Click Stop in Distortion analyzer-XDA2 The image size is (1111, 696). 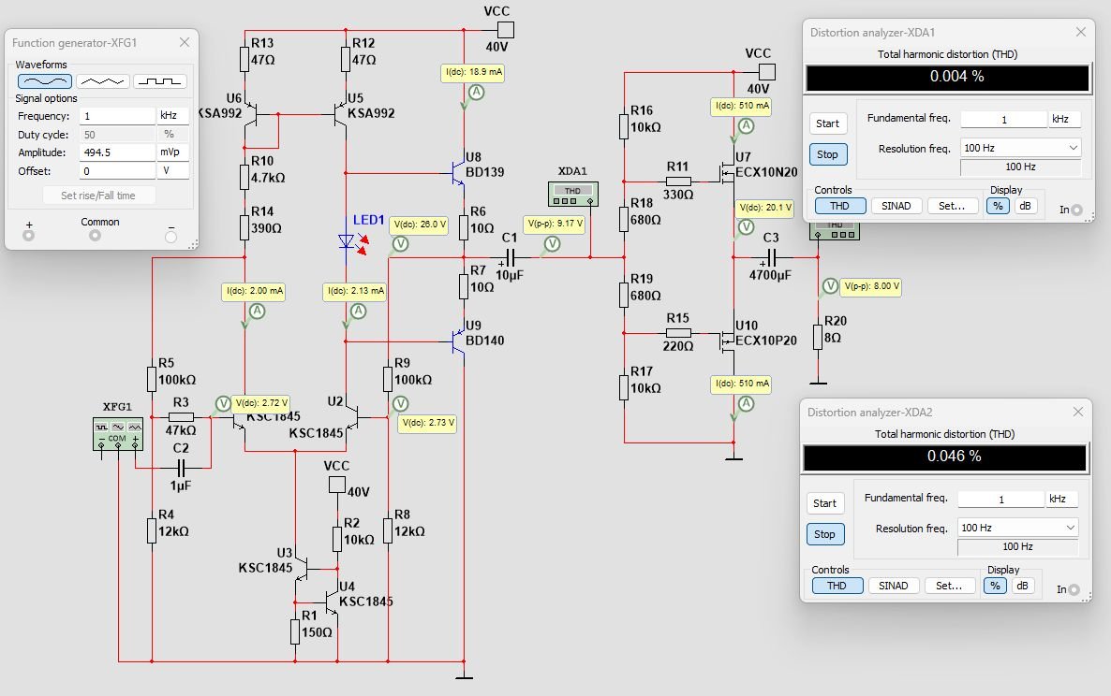point(824,534)
